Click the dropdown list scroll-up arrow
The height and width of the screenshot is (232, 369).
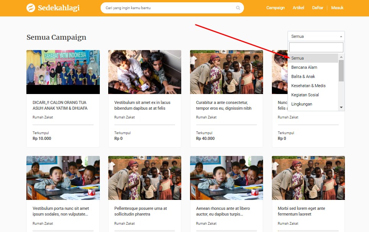(341, 57)
